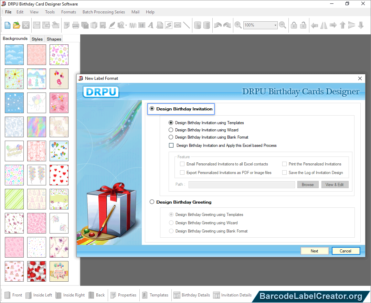The height and width of the screenshot is (303, 371).
Task: Select the barcode tool icon
Action: coord(142,25)
